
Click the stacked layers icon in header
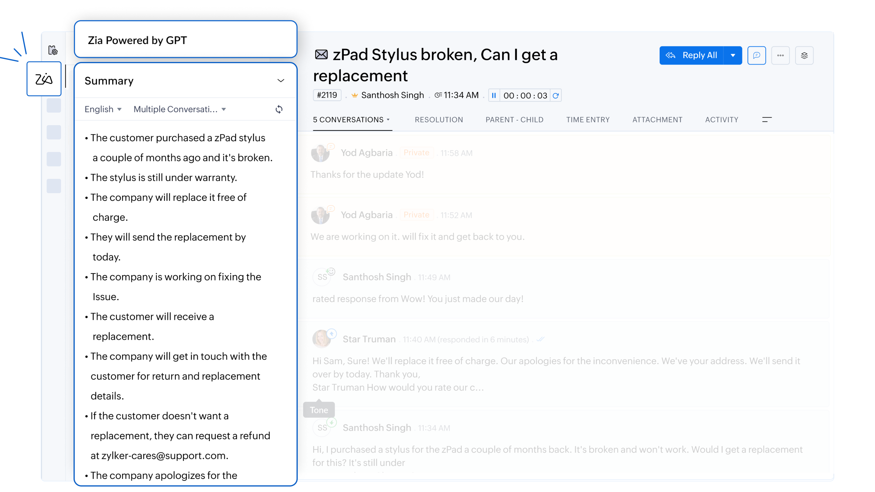coord(804,55)
